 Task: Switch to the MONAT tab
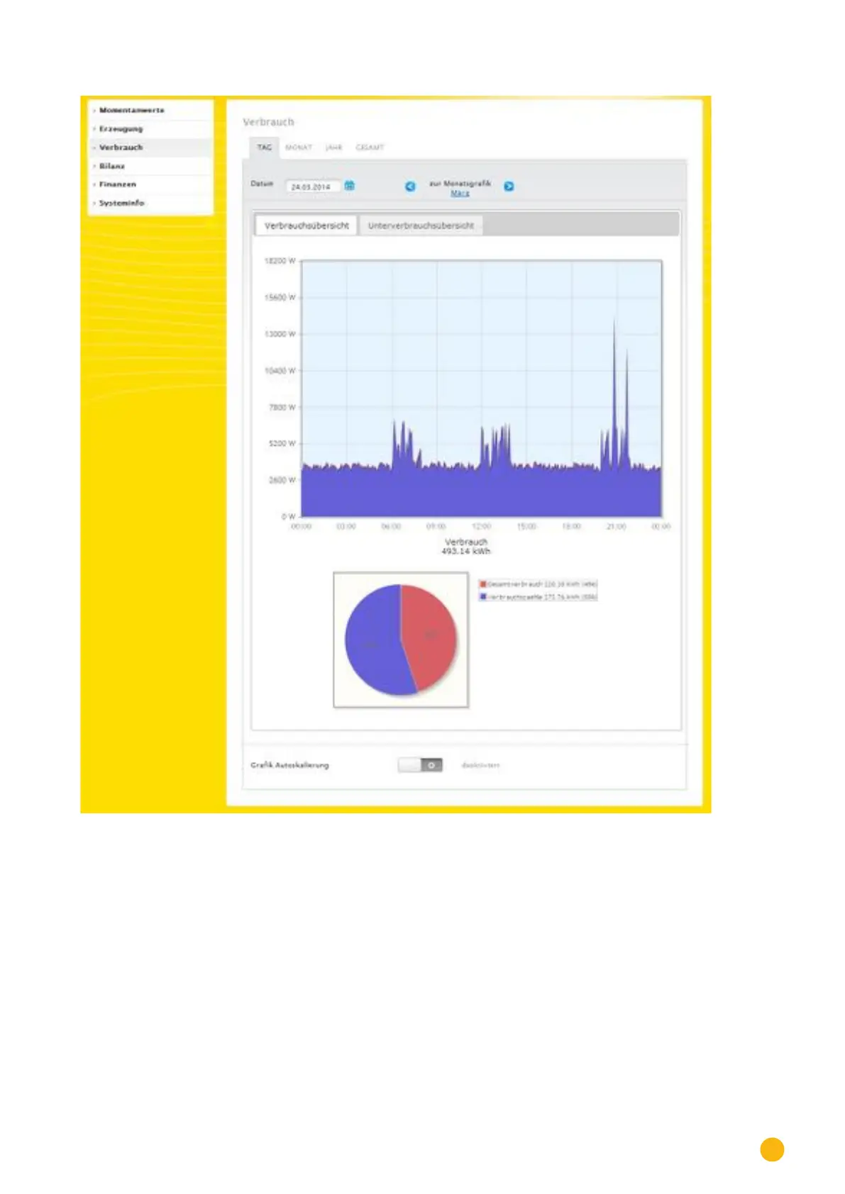(299, 147)
